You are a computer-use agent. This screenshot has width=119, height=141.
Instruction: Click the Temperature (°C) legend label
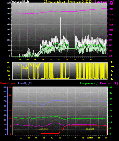[90, 83]
